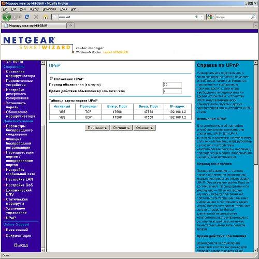Click the Период объявления field with 30
The width and height of the screenshot is (259, 259).
(x=172, y=84)
